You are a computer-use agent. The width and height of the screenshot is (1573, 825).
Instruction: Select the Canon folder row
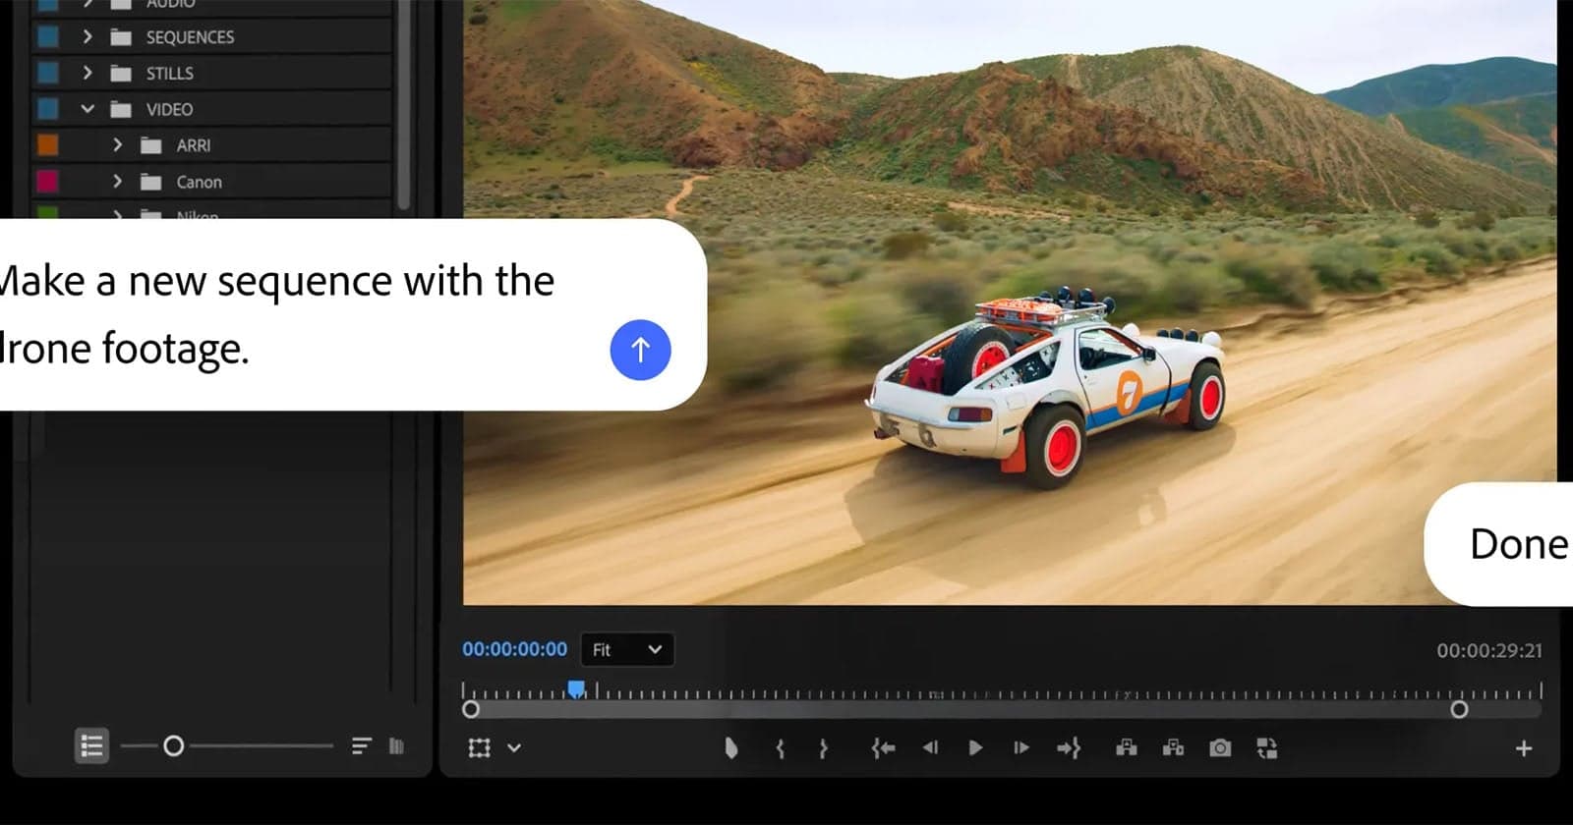212,182
